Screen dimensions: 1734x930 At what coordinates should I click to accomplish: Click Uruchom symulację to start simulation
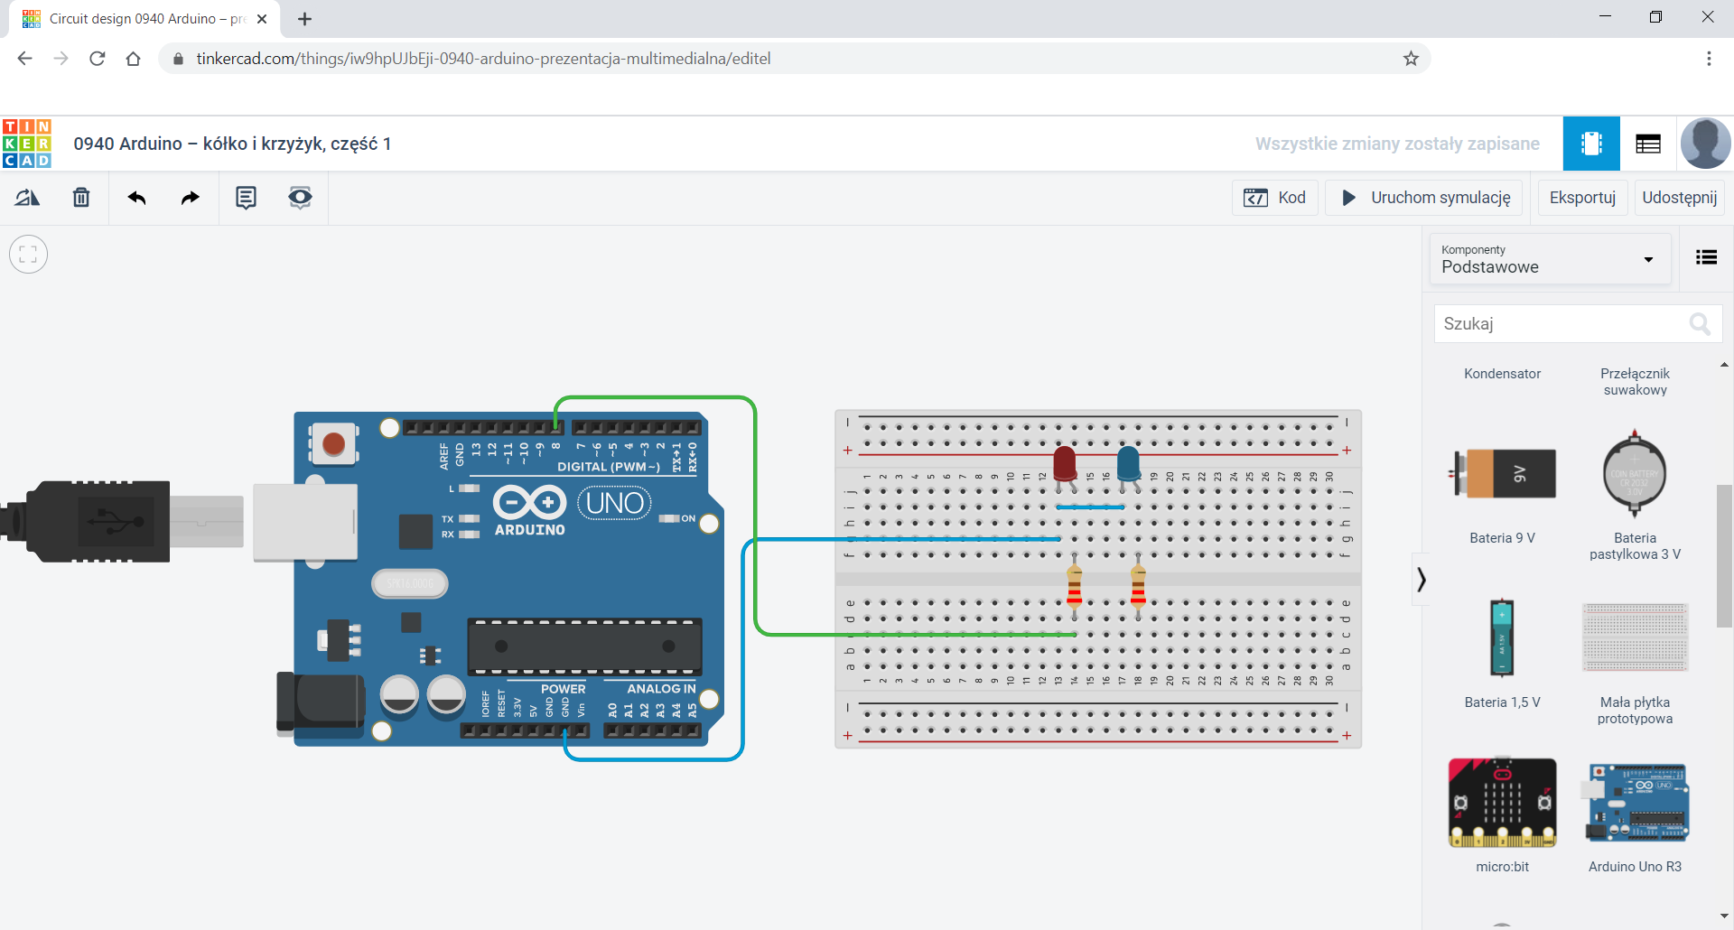click(x=1423, y=197)
